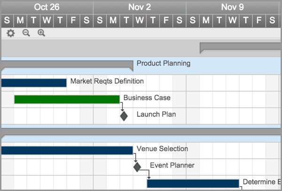The height and width of the screenshot is (191, 282).
Task: Click the Launch Plan milestone label
Action: pos(156,115)
